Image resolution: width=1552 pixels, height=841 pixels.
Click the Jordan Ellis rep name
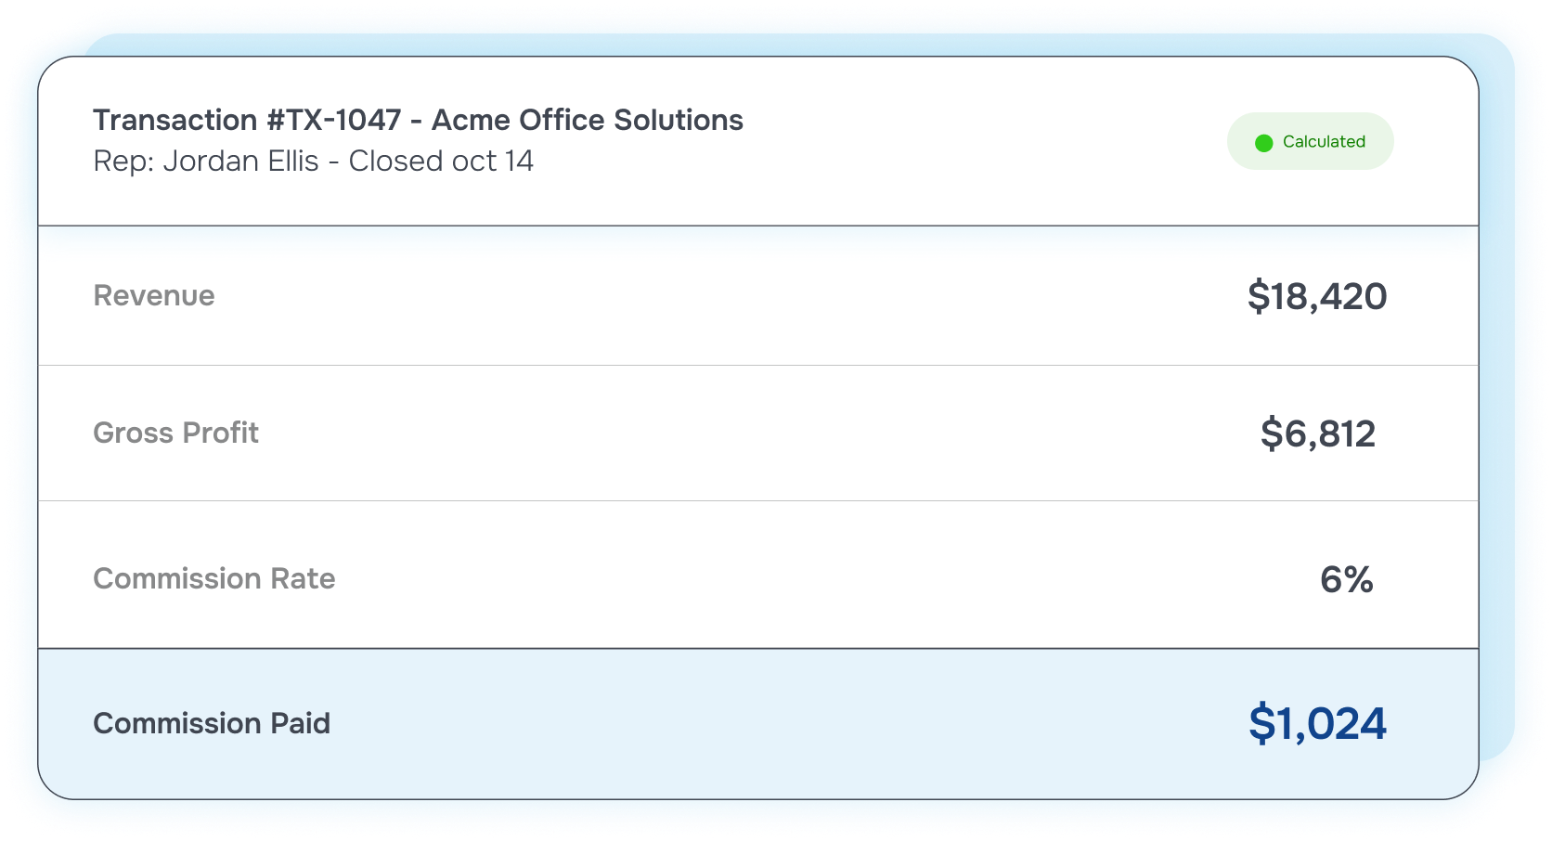pyautogui.click(x=241, y=161)
